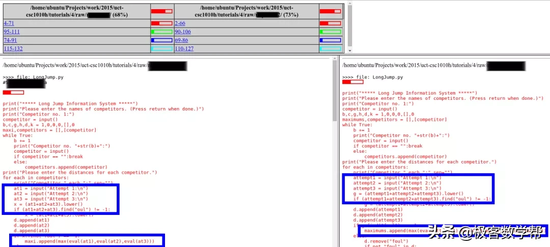Click red match bar beside 2-66
Screen dimensions: 550x247
click(x=330, y=23)
